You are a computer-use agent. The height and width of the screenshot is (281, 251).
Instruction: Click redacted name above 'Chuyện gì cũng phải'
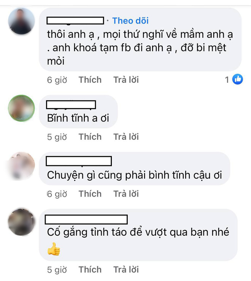79,161
